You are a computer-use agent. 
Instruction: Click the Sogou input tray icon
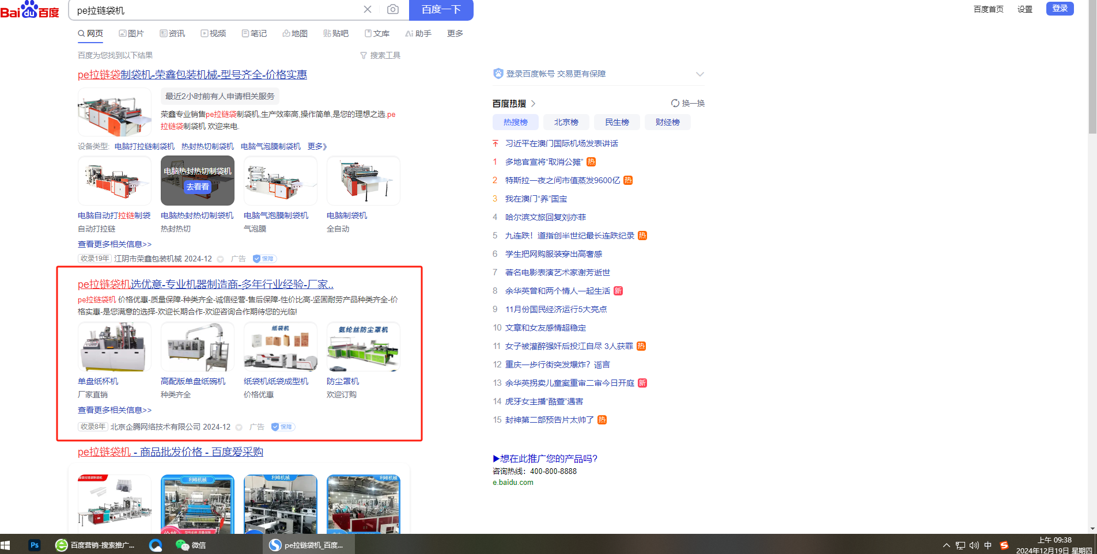(1004, 545)
